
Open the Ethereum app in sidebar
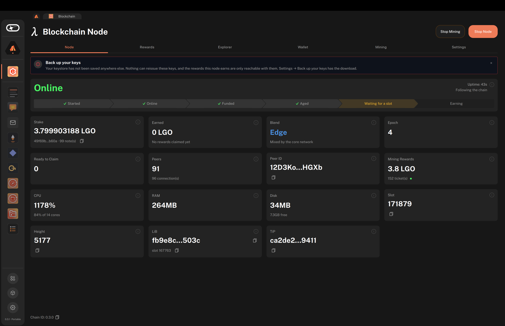[x=13, y=138]
